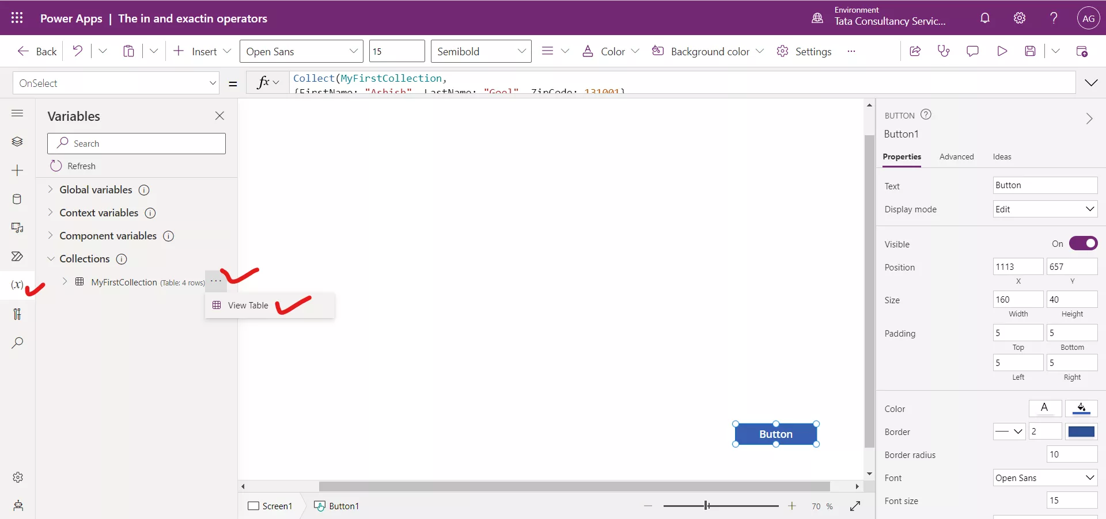Image resolution: width=1106 pixels, height=519 pixels.
Task: Open the Variables panel
Action: tap(17, 285)
